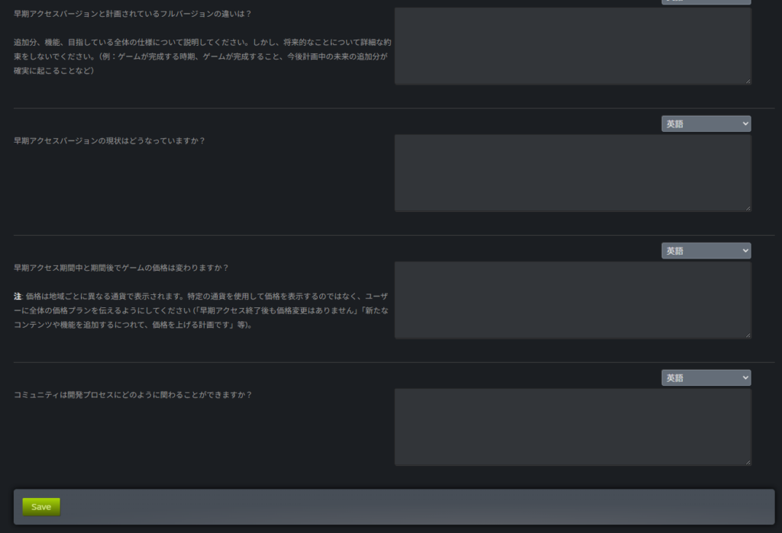Viewport: 782px width, 533px height.
Task: Click resize handle on community text area
Action: click(748, 462)
